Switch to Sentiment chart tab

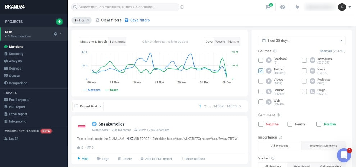pos(117,42)
